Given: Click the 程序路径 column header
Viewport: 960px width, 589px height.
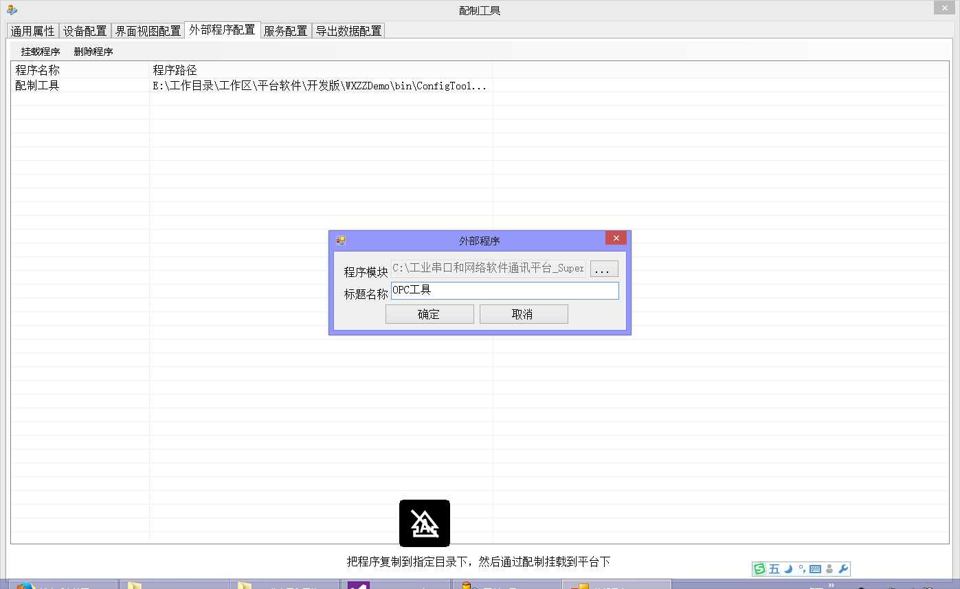Looking at the screenshot, I should coord(321,70).
